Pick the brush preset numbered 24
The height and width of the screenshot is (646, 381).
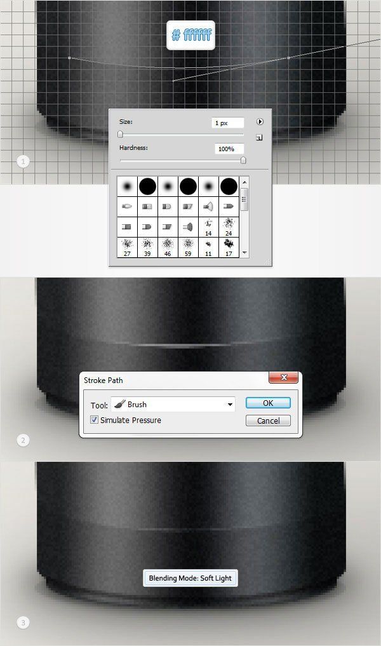[229, 227]
